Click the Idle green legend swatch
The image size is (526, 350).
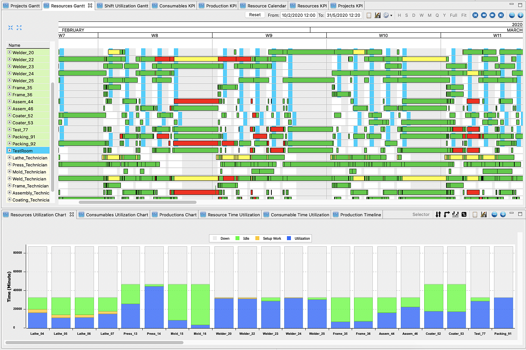(x=237, y=238)
